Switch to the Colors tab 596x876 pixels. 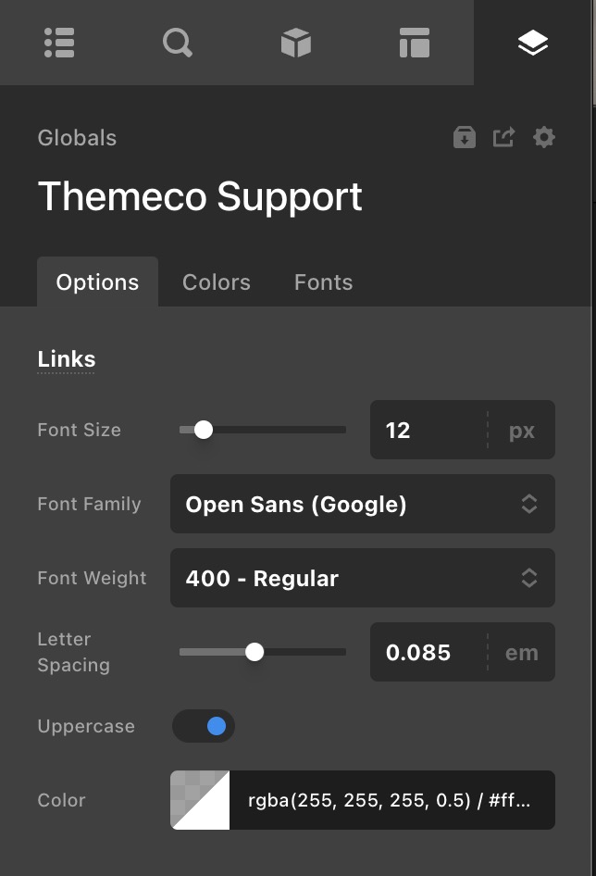(217, 282)
